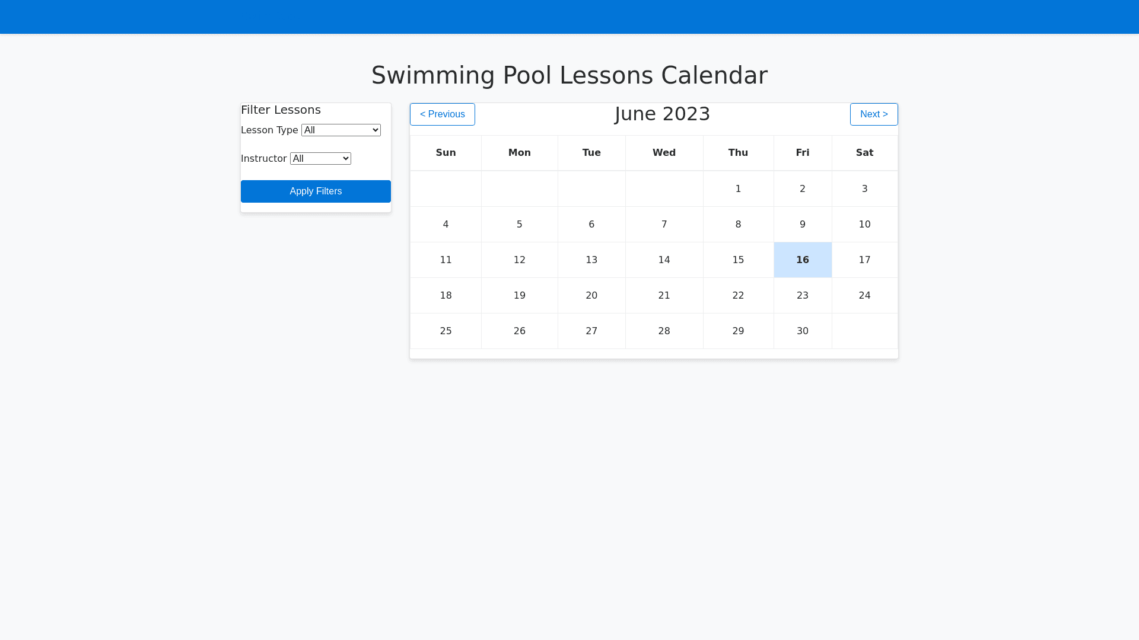This screenshot has width=1139, height=640.
Task: Choose June 7 on the calendar
Action: 664,225
